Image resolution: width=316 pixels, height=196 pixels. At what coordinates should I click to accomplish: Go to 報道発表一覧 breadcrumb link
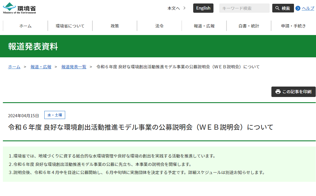[x=74, y=67]
